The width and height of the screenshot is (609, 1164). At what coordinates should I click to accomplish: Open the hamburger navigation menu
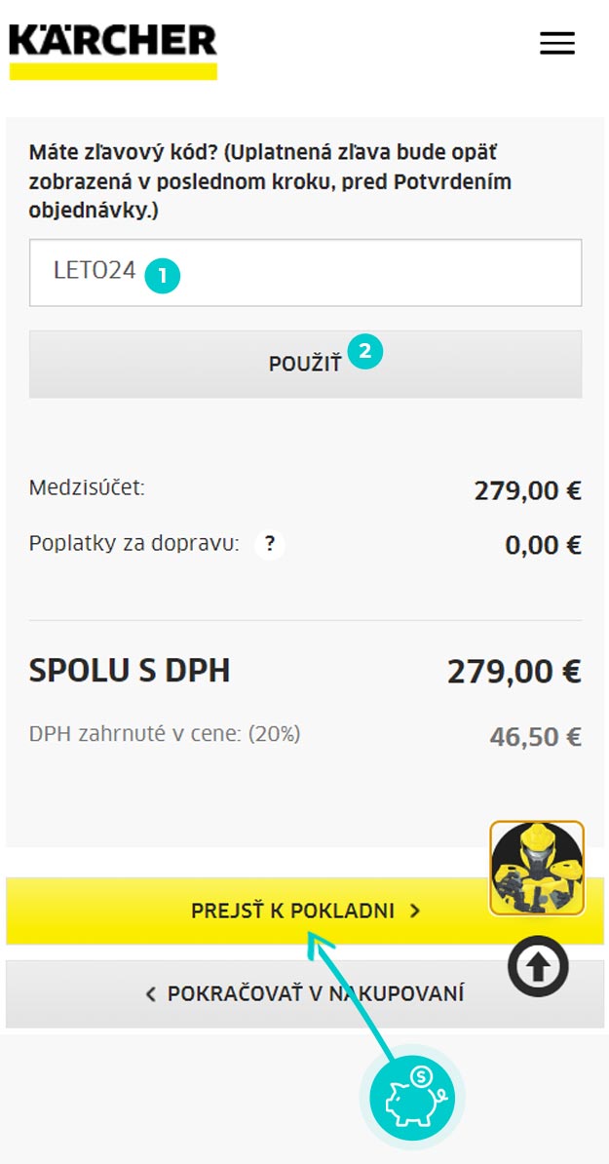[557, 43]
